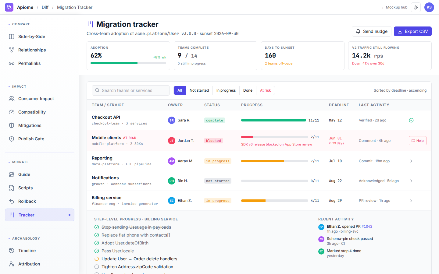Click the Tracker sidebar icon
Screen dimensions: 439x274
coord(12,215)
